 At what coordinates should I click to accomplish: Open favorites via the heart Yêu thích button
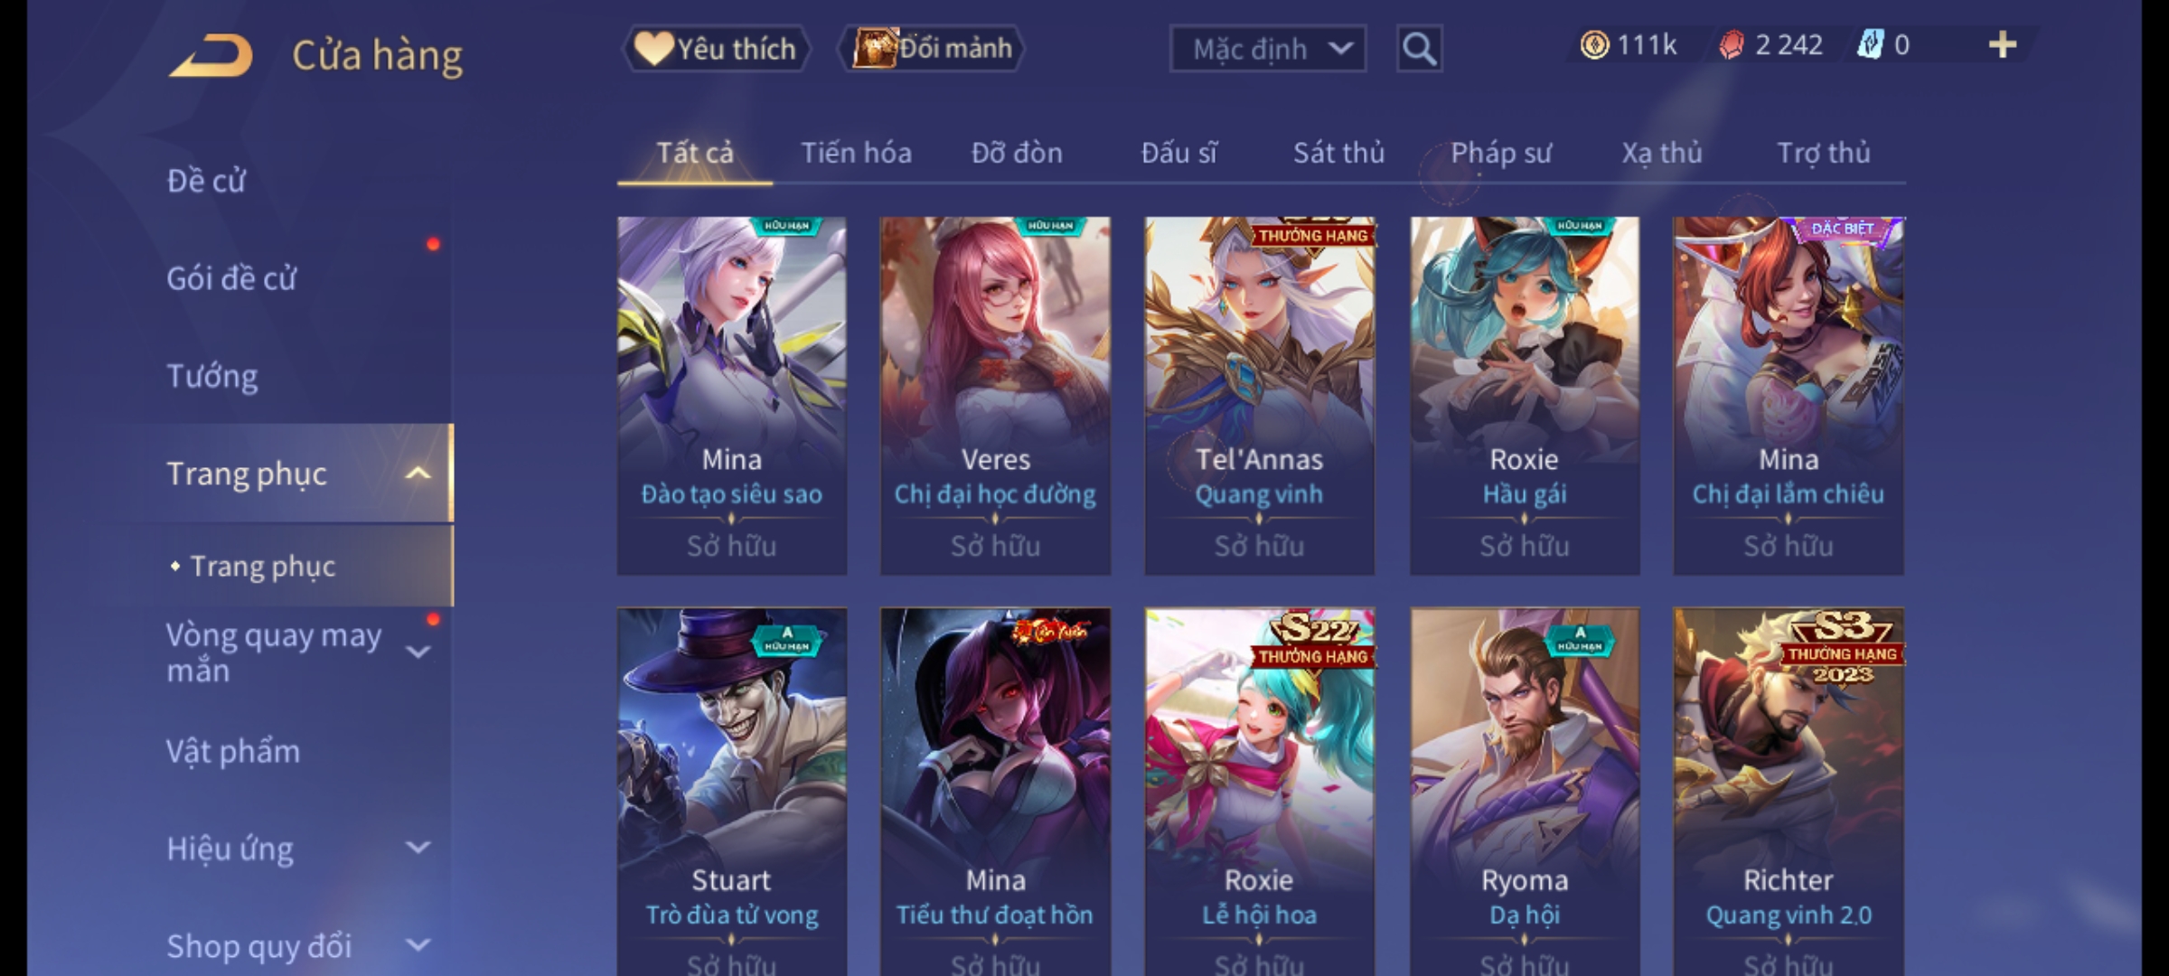coord(716,49)
